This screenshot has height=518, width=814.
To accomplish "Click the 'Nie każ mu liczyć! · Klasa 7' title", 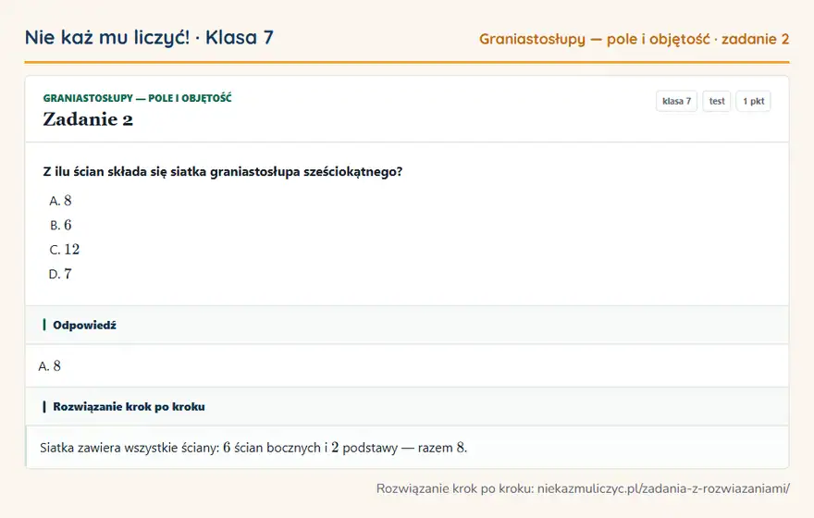I will pos(149,38).
